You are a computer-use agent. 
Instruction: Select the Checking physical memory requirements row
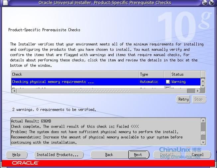106,82
